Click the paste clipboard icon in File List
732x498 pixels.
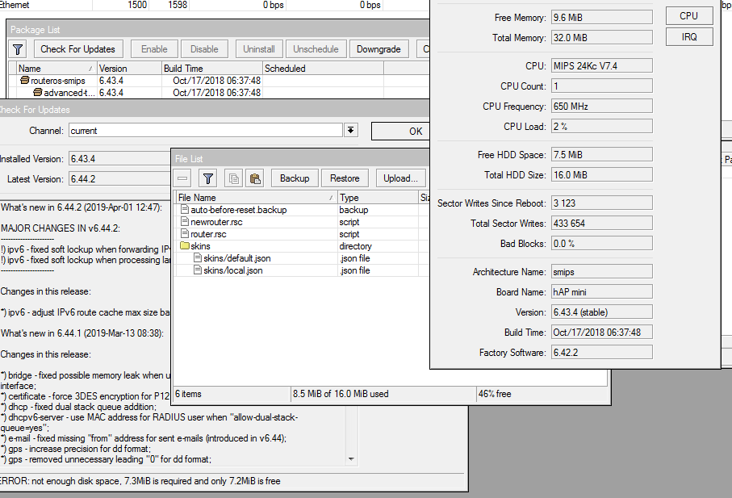[254, 178]
